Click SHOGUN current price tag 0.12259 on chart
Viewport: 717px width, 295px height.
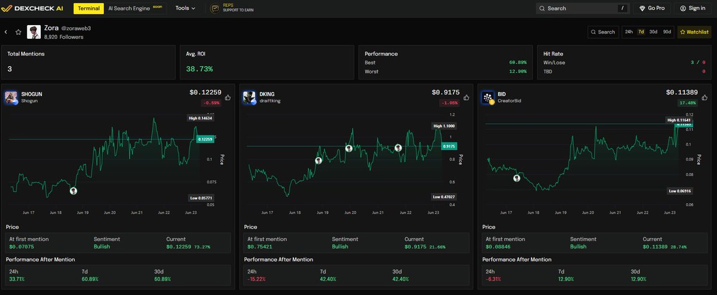pos(205,139)
